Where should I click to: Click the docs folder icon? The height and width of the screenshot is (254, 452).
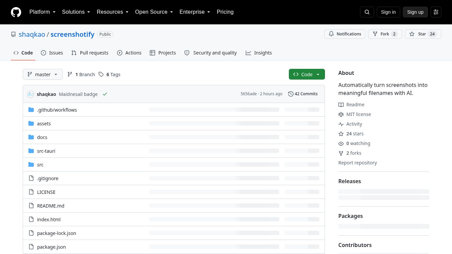coord(31,137)
